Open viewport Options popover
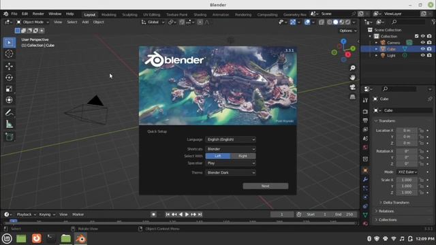 [x=348, y=31]
